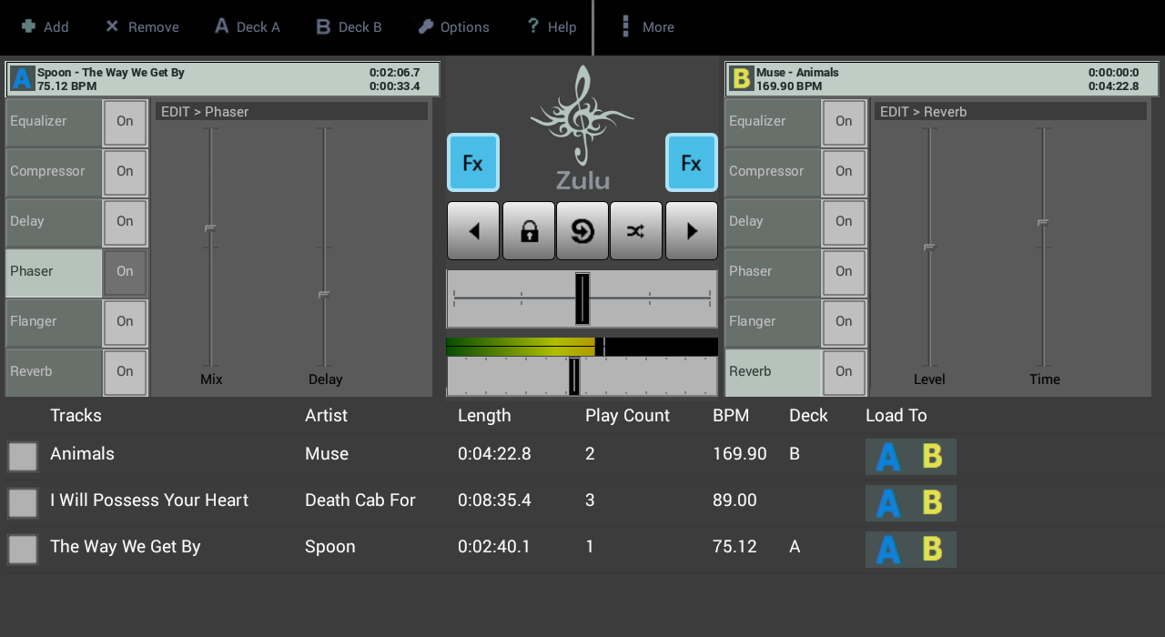Open the Options menu
The width and height of the screenshot is (1165, 637).
click(x=453, y=26)
